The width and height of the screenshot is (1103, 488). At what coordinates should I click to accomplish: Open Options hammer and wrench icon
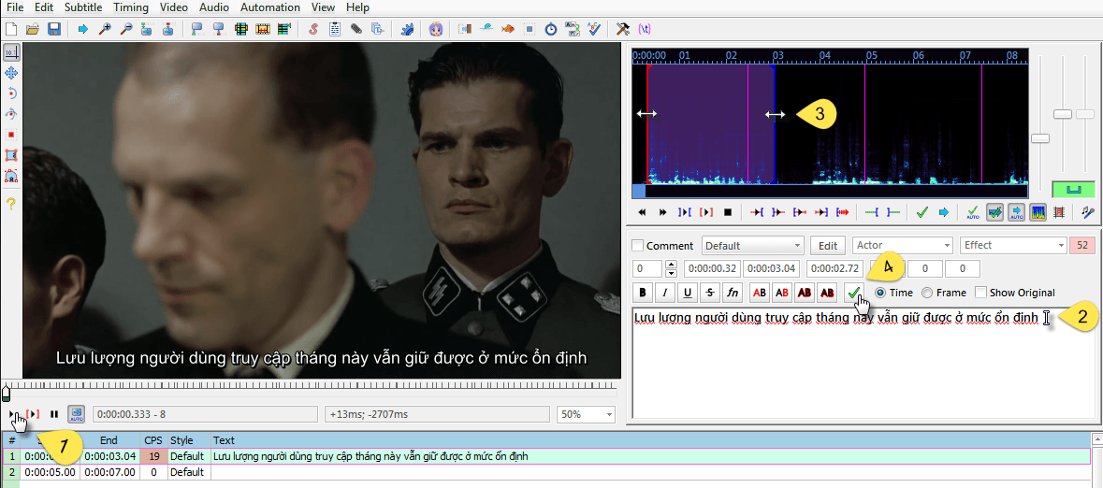tap(622, 30)
